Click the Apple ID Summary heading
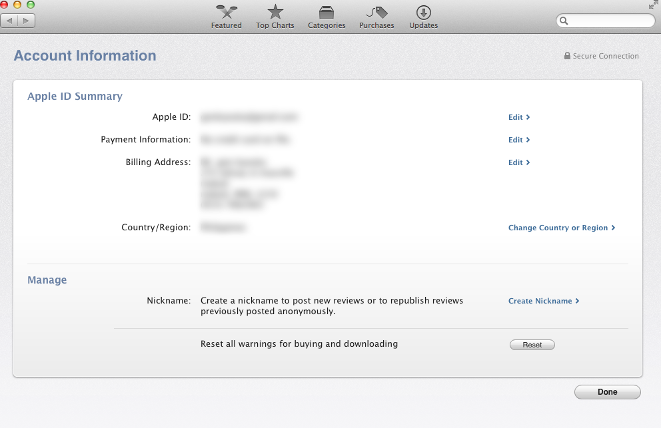The image size is (661, 428). pos(75,97)
